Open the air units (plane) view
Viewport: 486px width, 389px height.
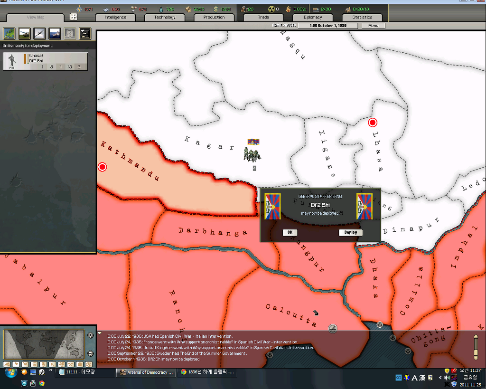point(40,34)
